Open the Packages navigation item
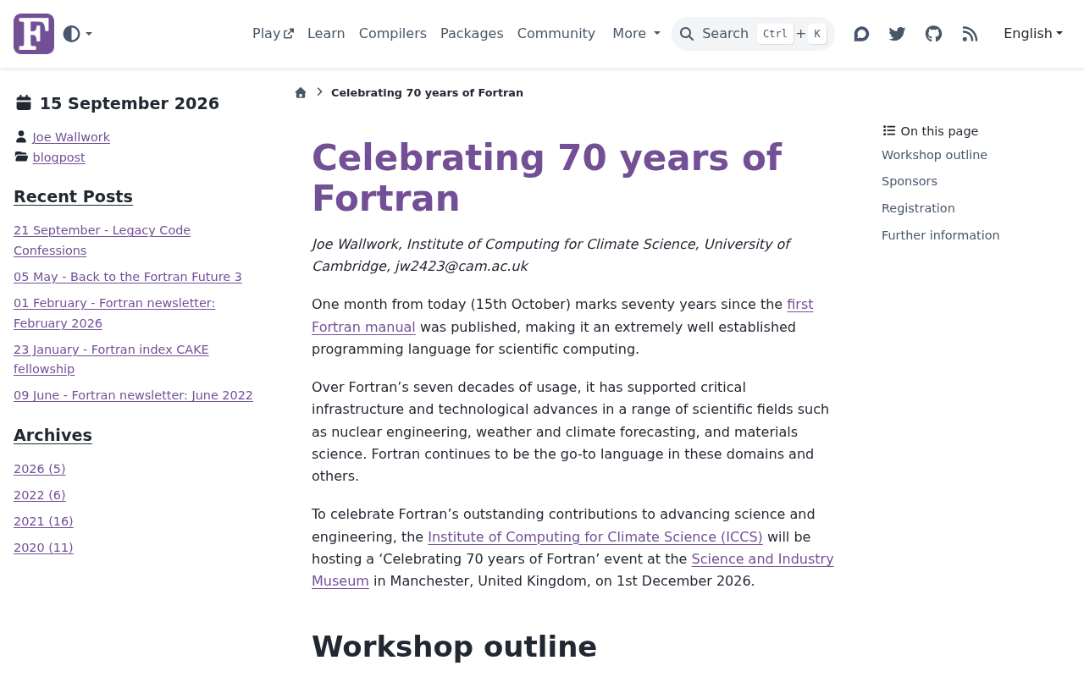Viewport: 1084px width, 677px height. (x=472, y=34)
